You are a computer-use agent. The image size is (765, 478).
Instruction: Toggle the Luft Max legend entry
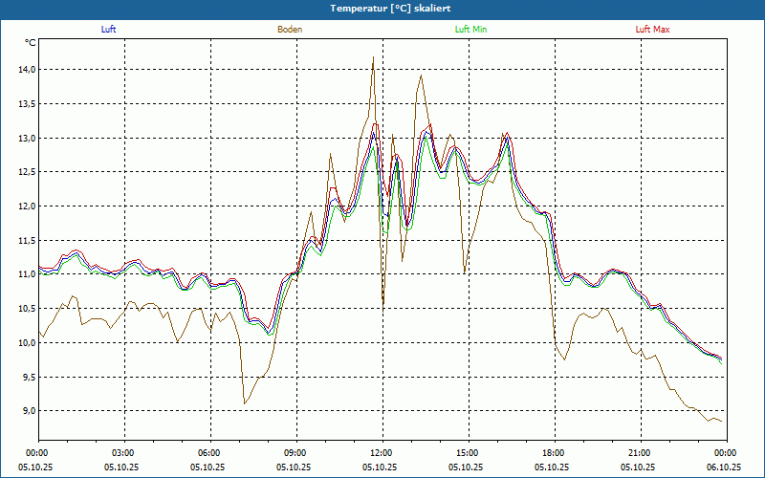(653, 30)
